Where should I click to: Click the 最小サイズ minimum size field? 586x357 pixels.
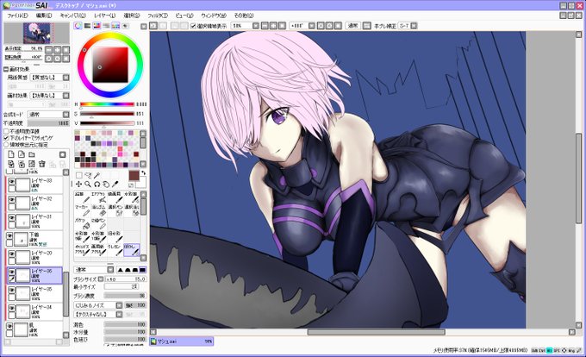122,287
